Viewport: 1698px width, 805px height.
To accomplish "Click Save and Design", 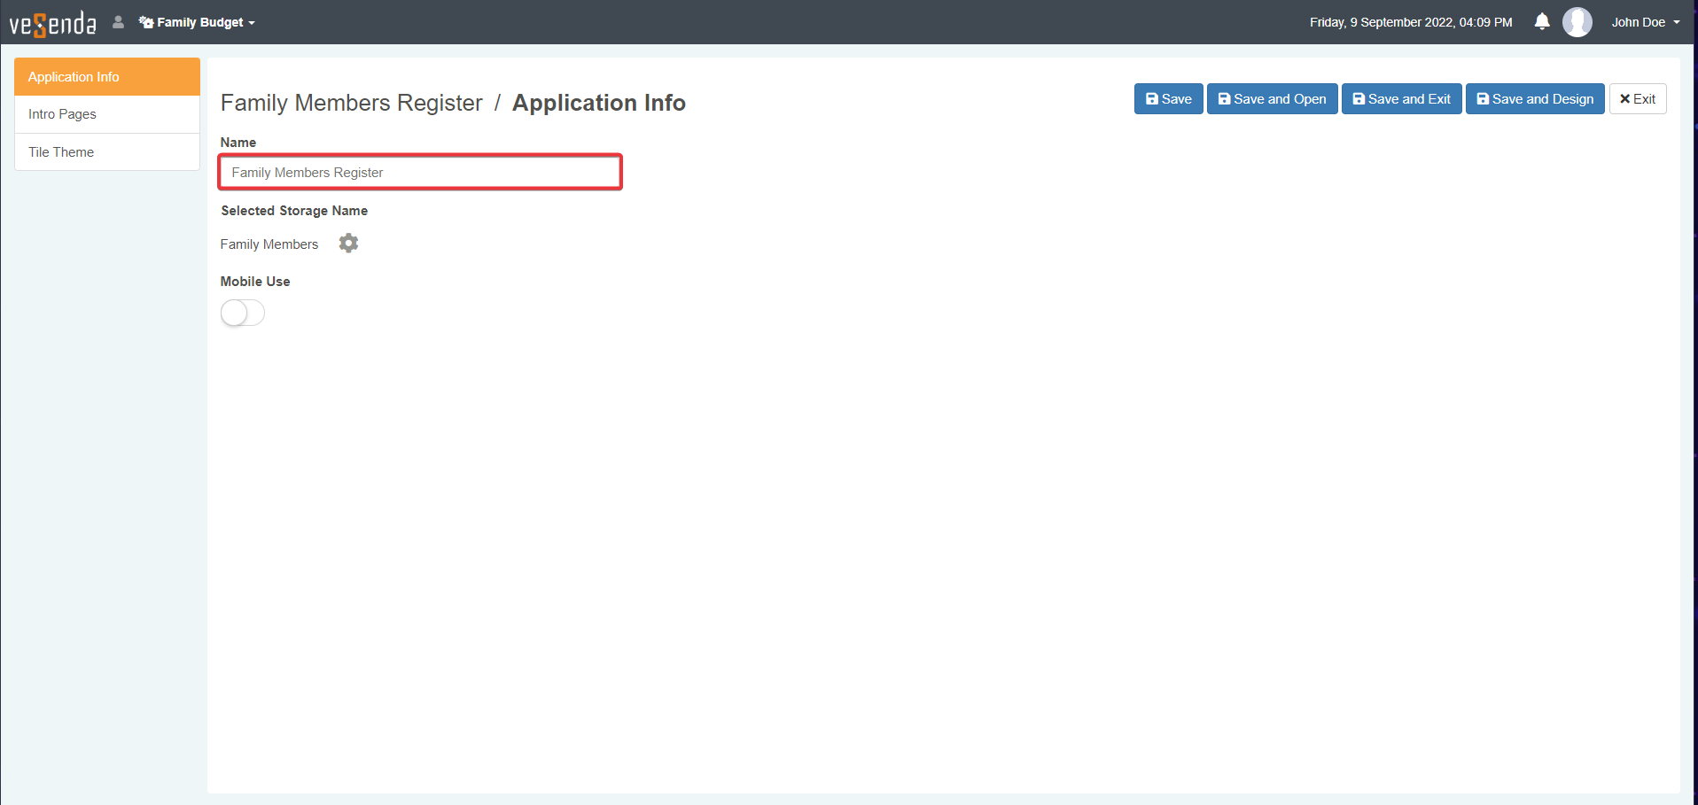I will [x=1534, y=99].
